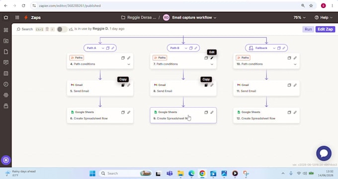Edit step 5 Send Email

(x=129, y=85)
